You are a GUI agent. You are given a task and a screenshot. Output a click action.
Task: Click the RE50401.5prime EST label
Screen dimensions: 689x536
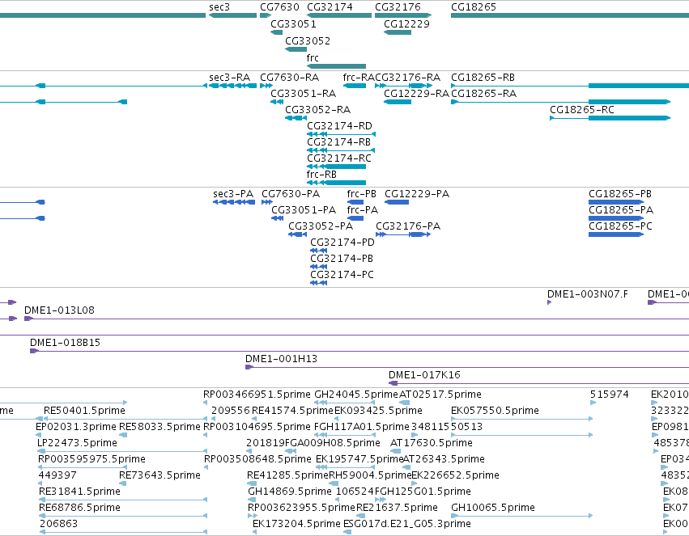click(84, 411)
